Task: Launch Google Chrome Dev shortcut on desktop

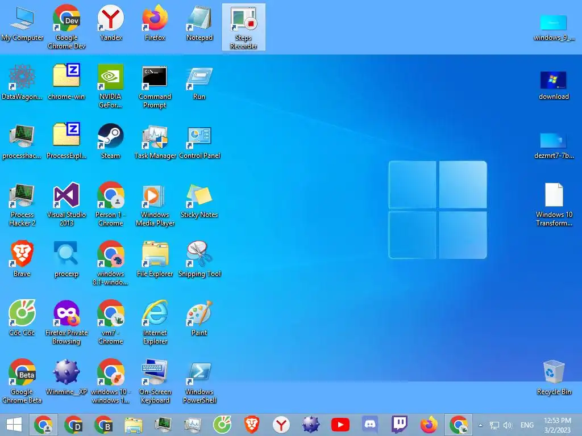Action: pyautogui.click(x=66, y=27)
